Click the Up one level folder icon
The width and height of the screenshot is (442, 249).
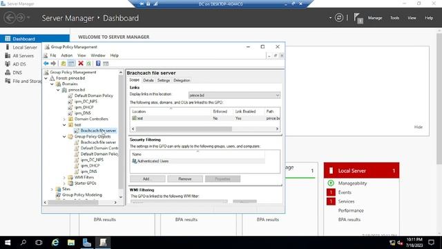[64, 64]
